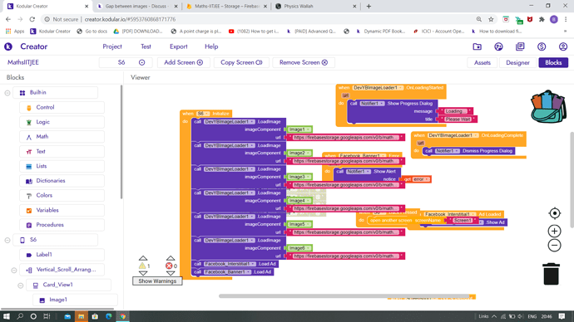574x322 pixels.
Task: Zoom in with the plus icon
Action: click(x=555, y=231)
